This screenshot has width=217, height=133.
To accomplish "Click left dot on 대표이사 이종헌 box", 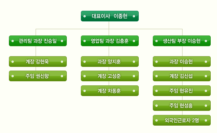I will [85, 16].
